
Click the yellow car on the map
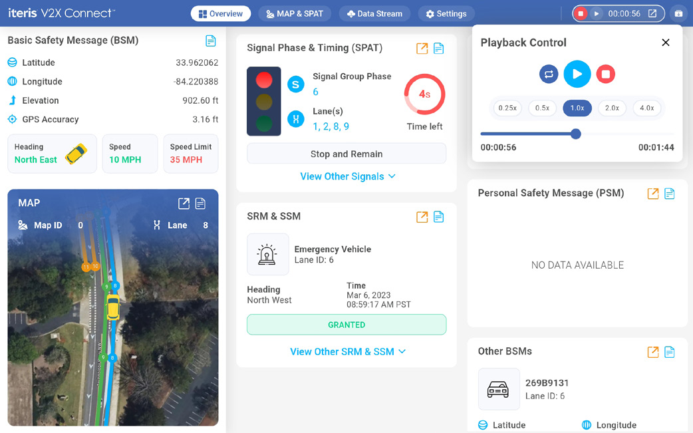click(x=113, y=307)
